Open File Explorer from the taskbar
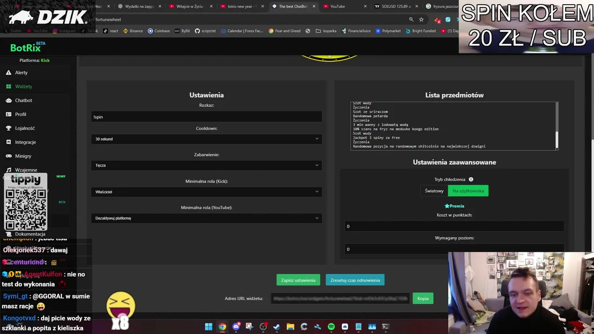This screenshot has width=594, height=334. click(290, 327)
